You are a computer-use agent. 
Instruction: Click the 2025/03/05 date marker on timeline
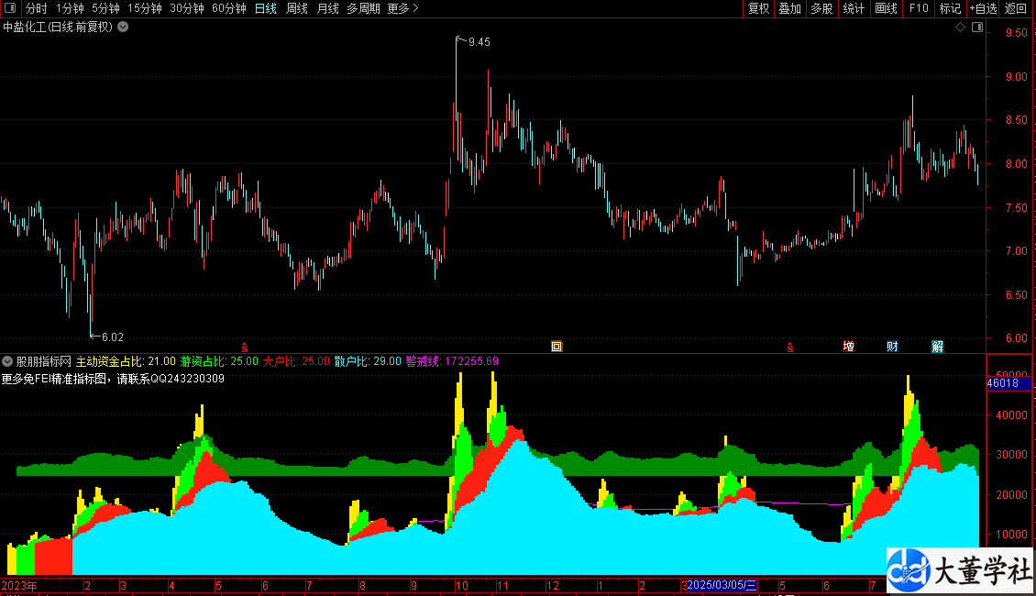722,585
